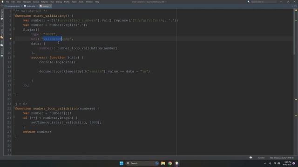
Task: Collapse the number_loop_validation fold on line 22
Action: point(14,108)
